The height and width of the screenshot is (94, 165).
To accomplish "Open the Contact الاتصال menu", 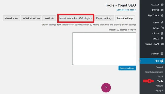I will 152,44.
